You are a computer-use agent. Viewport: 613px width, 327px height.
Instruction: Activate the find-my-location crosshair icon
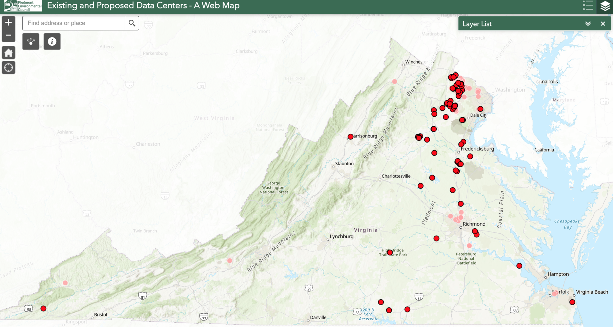[x=8, y=67]
